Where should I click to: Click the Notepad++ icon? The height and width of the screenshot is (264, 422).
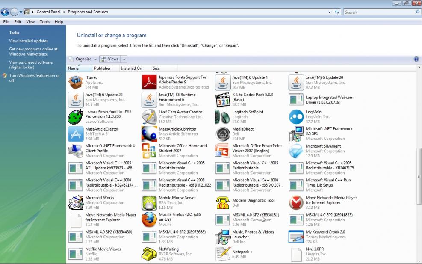point(223,254)
